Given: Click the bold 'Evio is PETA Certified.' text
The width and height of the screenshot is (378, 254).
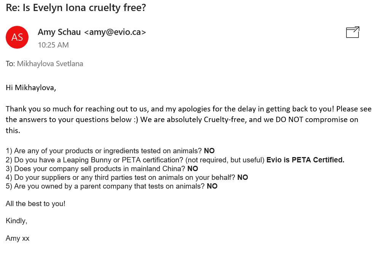Looking at the screenshot, I should pyautogui.click(x=305, y=160).
